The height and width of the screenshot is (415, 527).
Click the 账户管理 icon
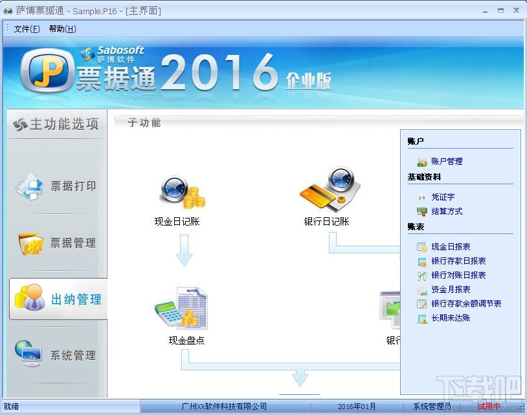tap(422, 162)
